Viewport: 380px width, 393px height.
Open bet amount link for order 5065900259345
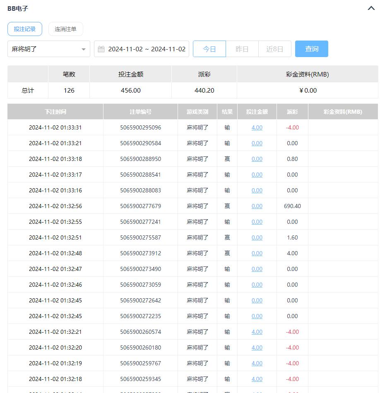(x=257, y=379)
